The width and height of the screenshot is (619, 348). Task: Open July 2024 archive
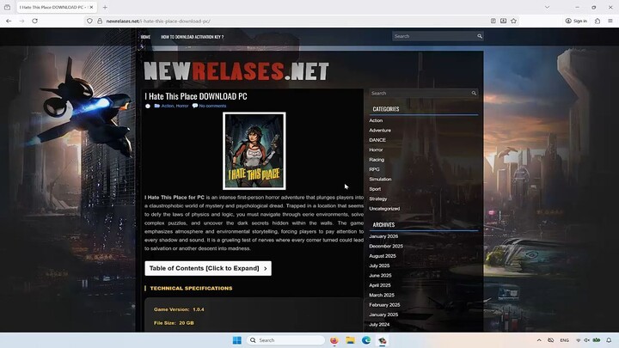pos(379,325)
